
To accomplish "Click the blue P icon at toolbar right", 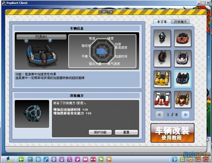I will tap(174, 159).
